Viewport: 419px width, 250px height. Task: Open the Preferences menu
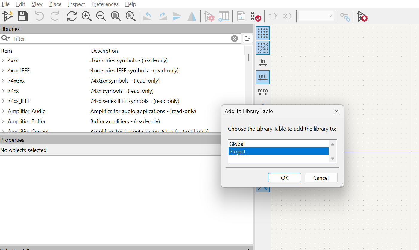point(105,4)
